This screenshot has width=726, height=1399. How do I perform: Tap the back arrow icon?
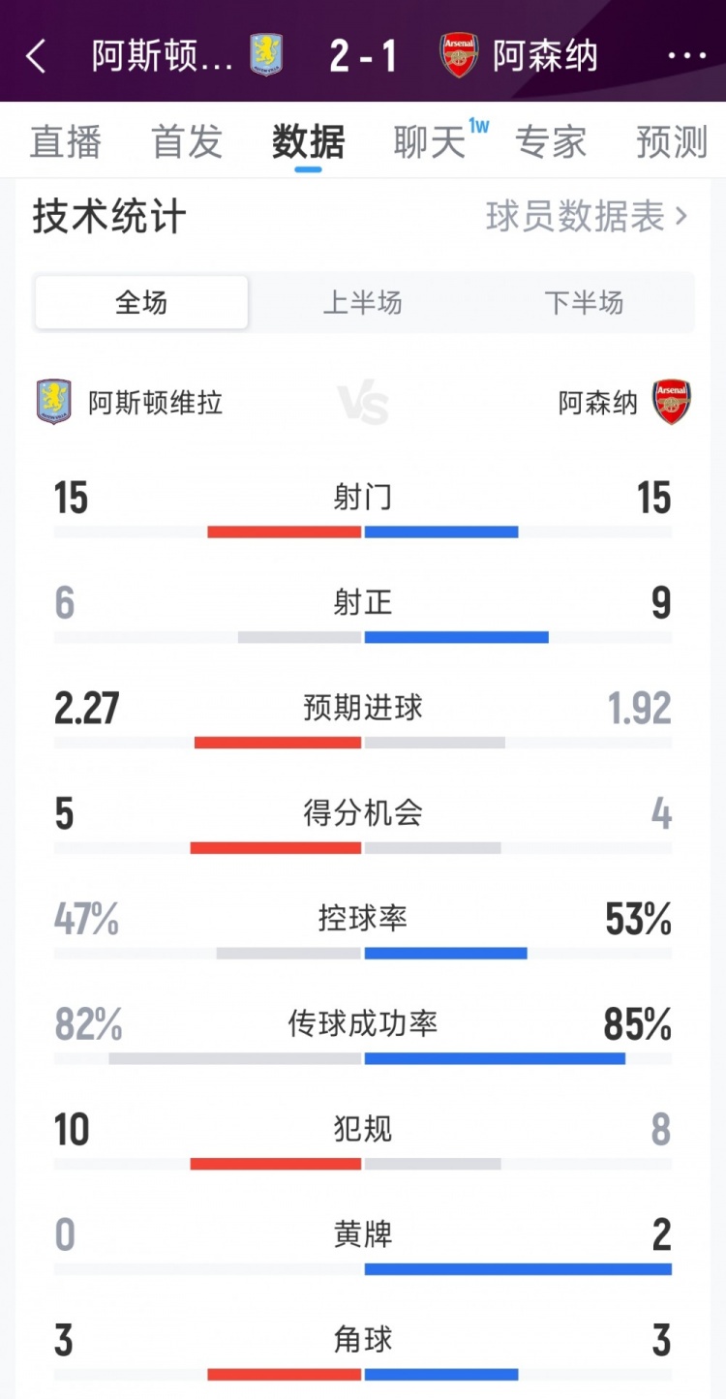click(x=36, y=57)
